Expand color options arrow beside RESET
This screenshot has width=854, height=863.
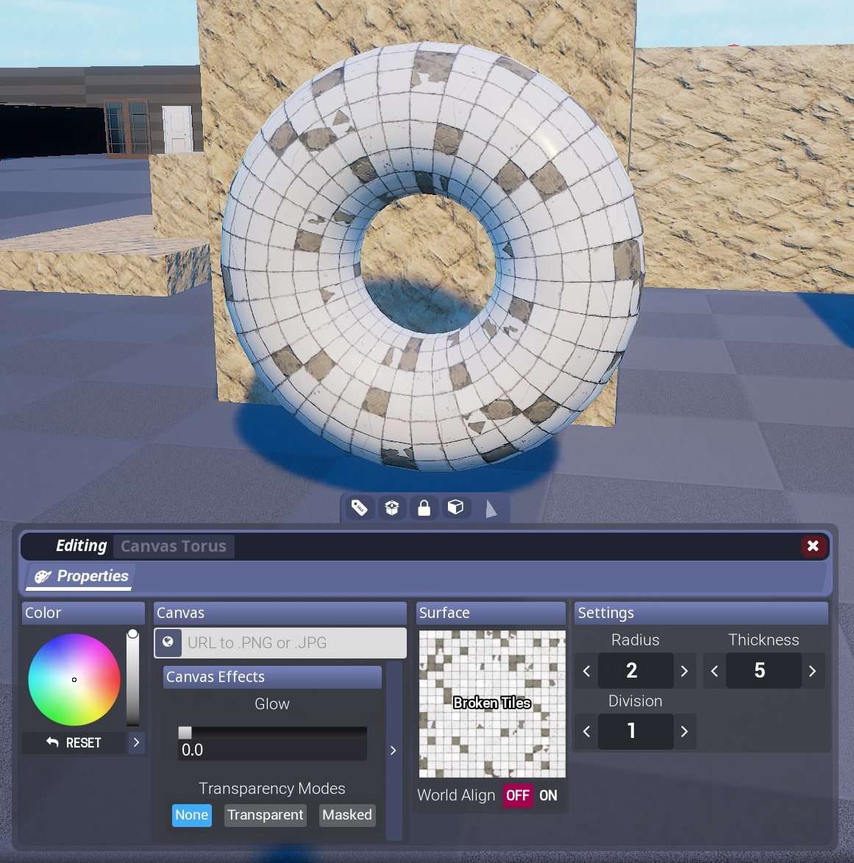[137, 742]
